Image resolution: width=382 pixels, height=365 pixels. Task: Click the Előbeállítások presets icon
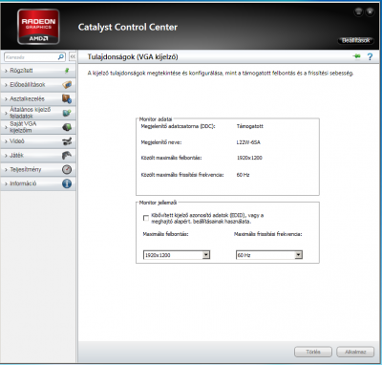(67, 85)
